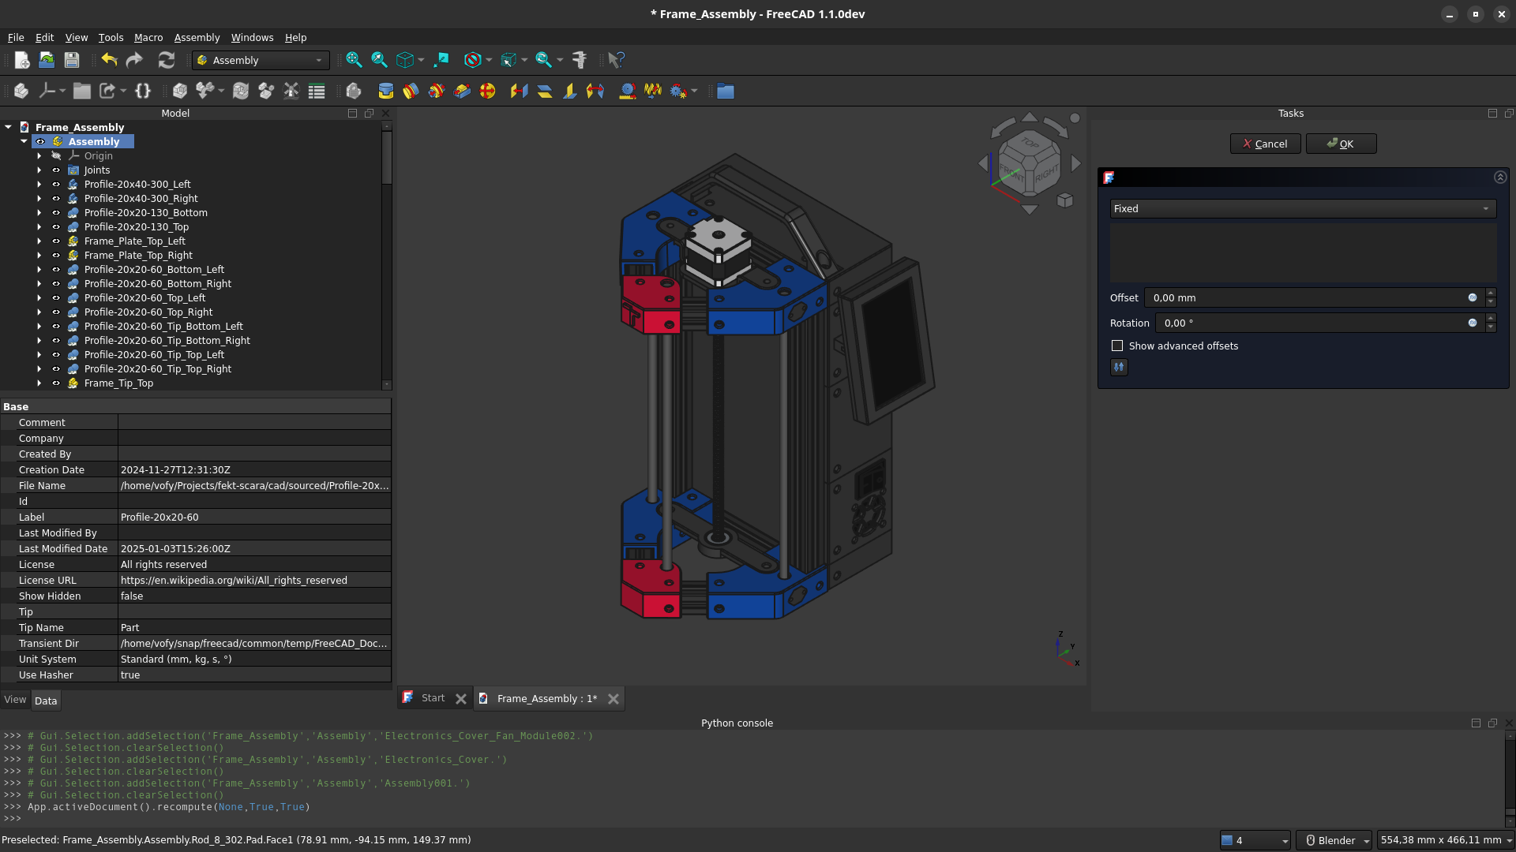
Task: Create a Fixed joint
Action: 385,92
